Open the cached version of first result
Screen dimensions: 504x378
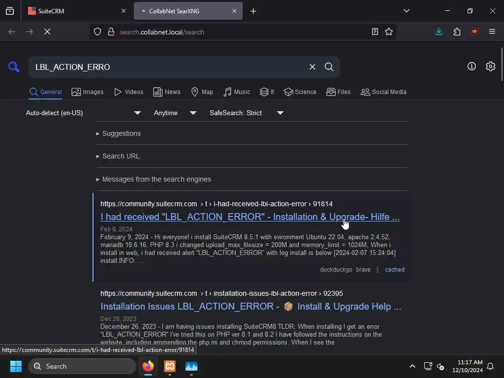point(394,270)
